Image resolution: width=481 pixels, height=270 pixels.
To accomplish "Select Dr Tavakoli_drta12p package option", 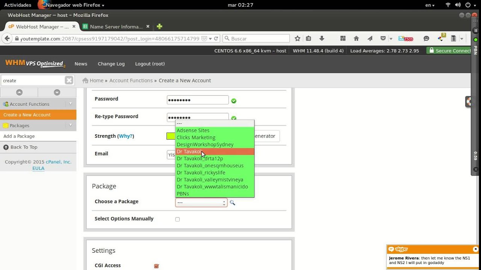I will pos(215,159).
